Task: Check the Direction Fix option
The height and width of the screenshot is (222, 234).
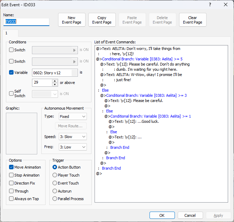Action: (11, 183)
